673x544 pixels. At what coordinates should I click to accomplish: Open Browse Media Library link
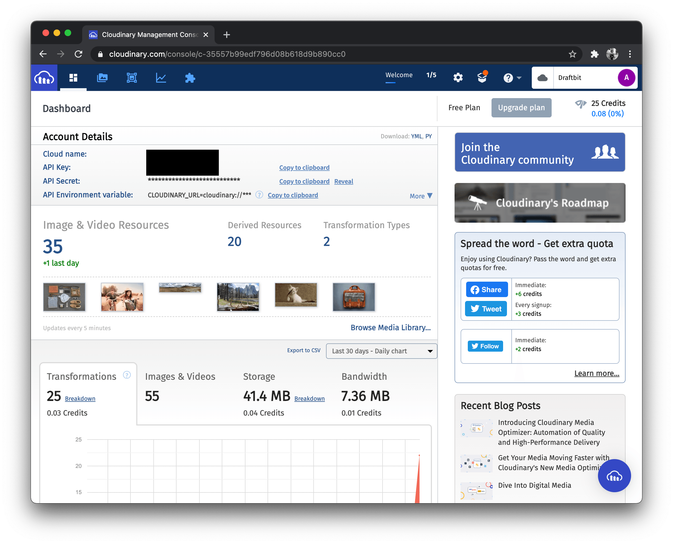coord(391,327)
